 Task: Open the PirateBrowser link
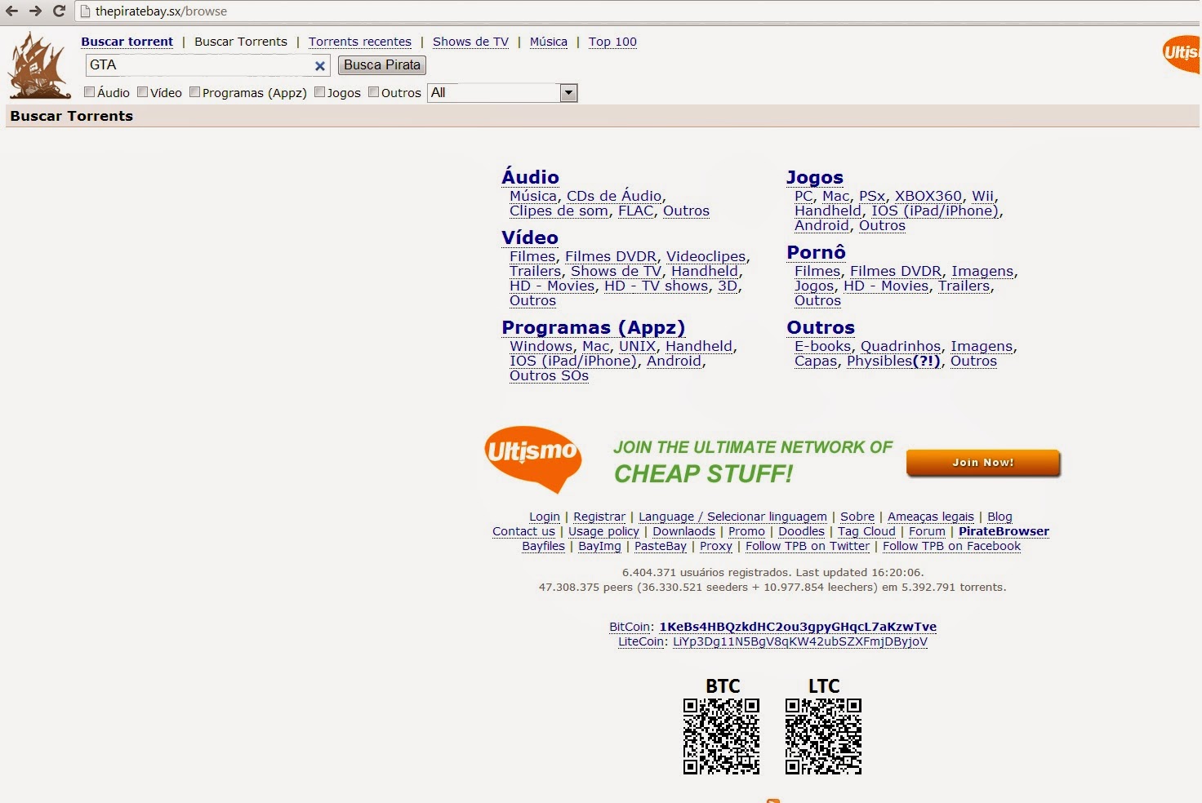tap(1004, 531)
